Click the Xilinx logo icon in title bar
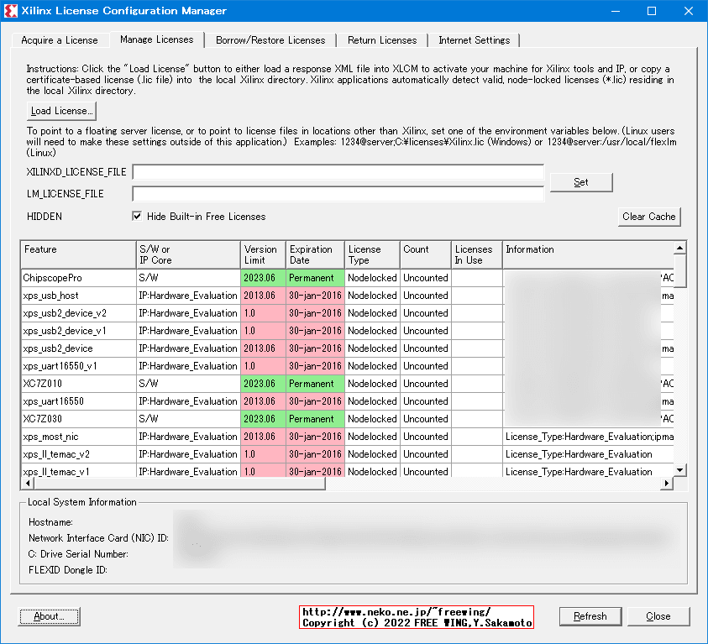This screenshot has width=708, height=644. pyautogui.click(x=12, y=11)
